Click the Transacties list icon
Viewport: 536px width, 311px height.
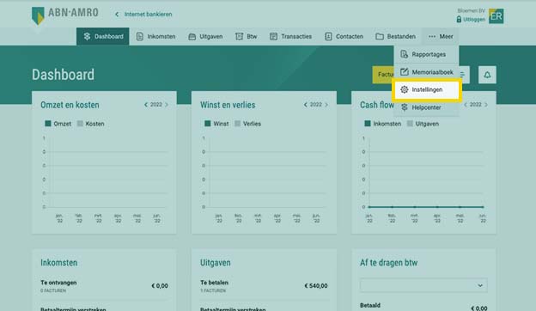273,36
